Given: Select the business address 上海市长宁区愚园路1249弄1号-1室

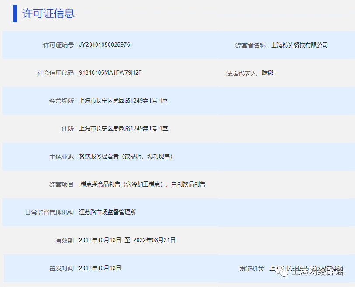Looking at the screenshot, I should coord(124,100).
